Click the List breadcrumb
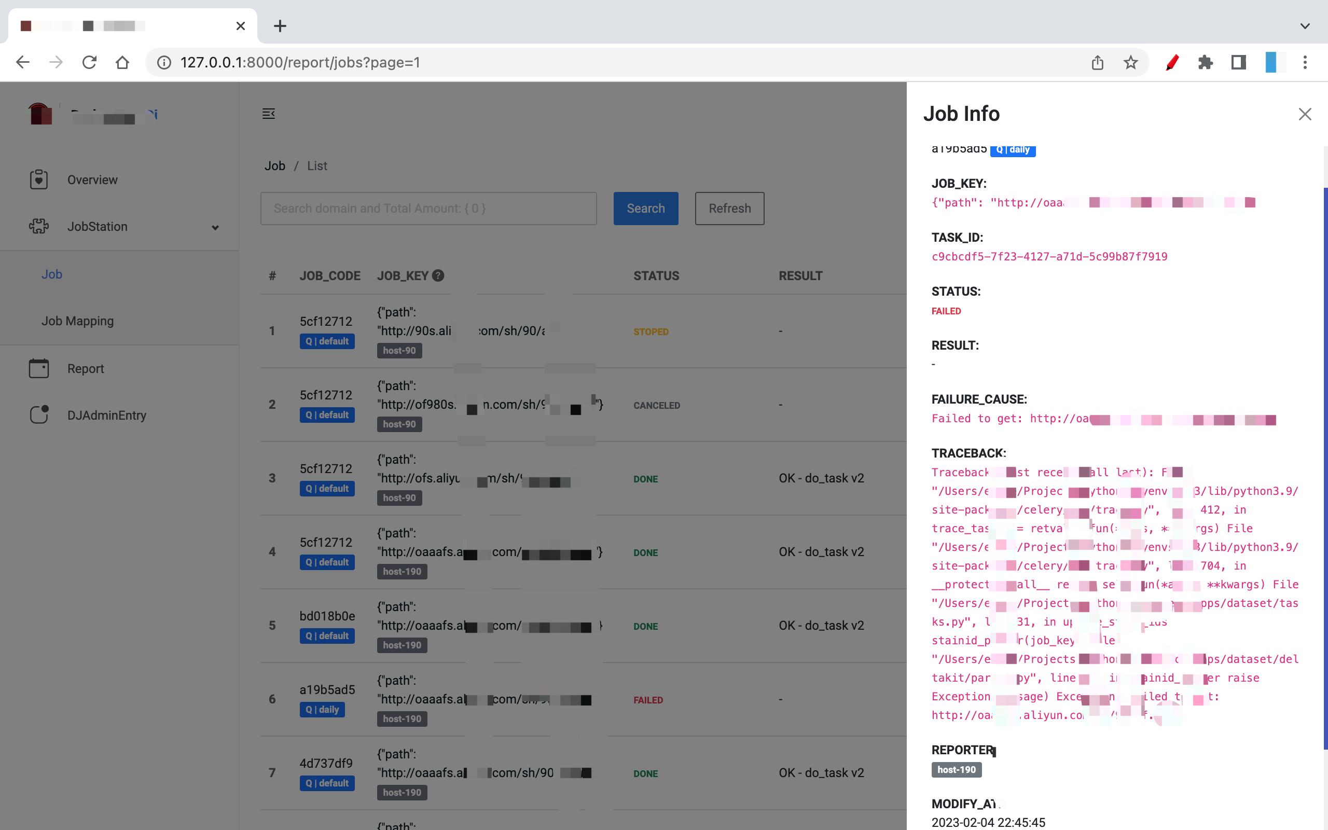The image size is (1328, 830). coord(317,166)
